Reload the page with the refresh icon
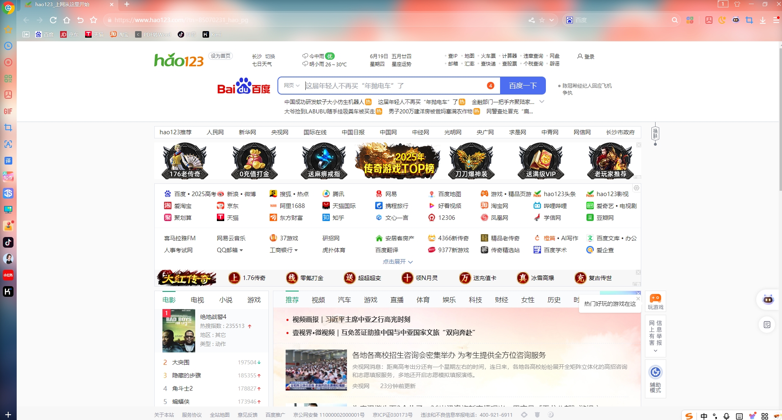The image size is (782, 420). click(53, 20)
